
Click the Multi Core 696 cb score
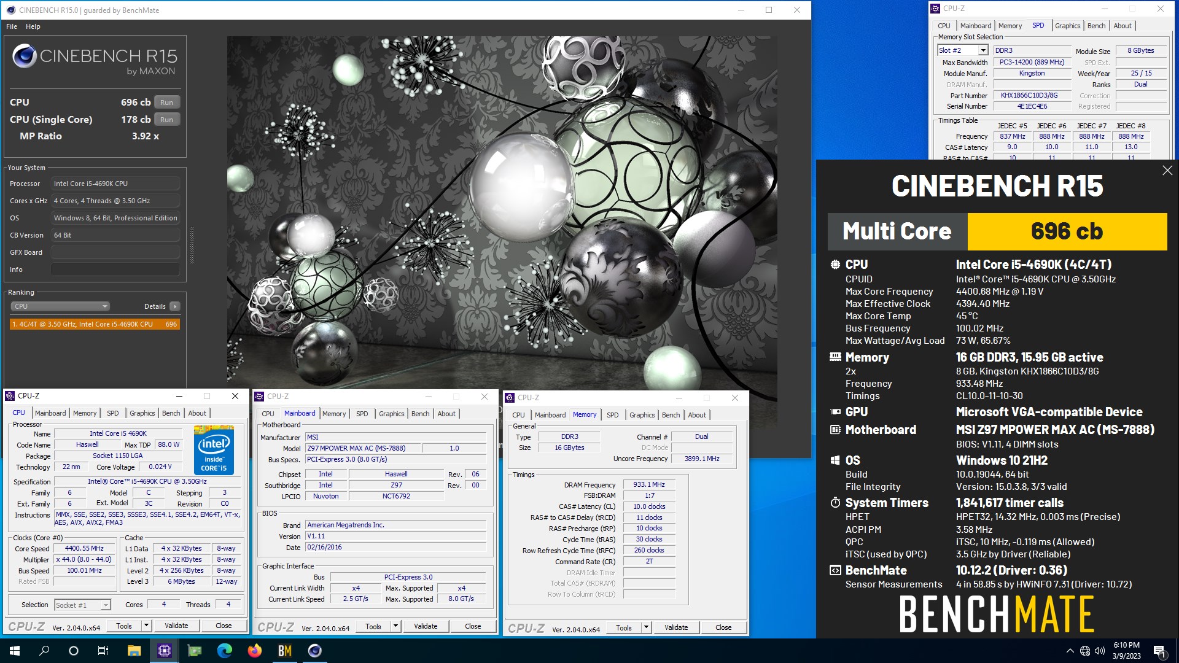tap(1067, 231)
